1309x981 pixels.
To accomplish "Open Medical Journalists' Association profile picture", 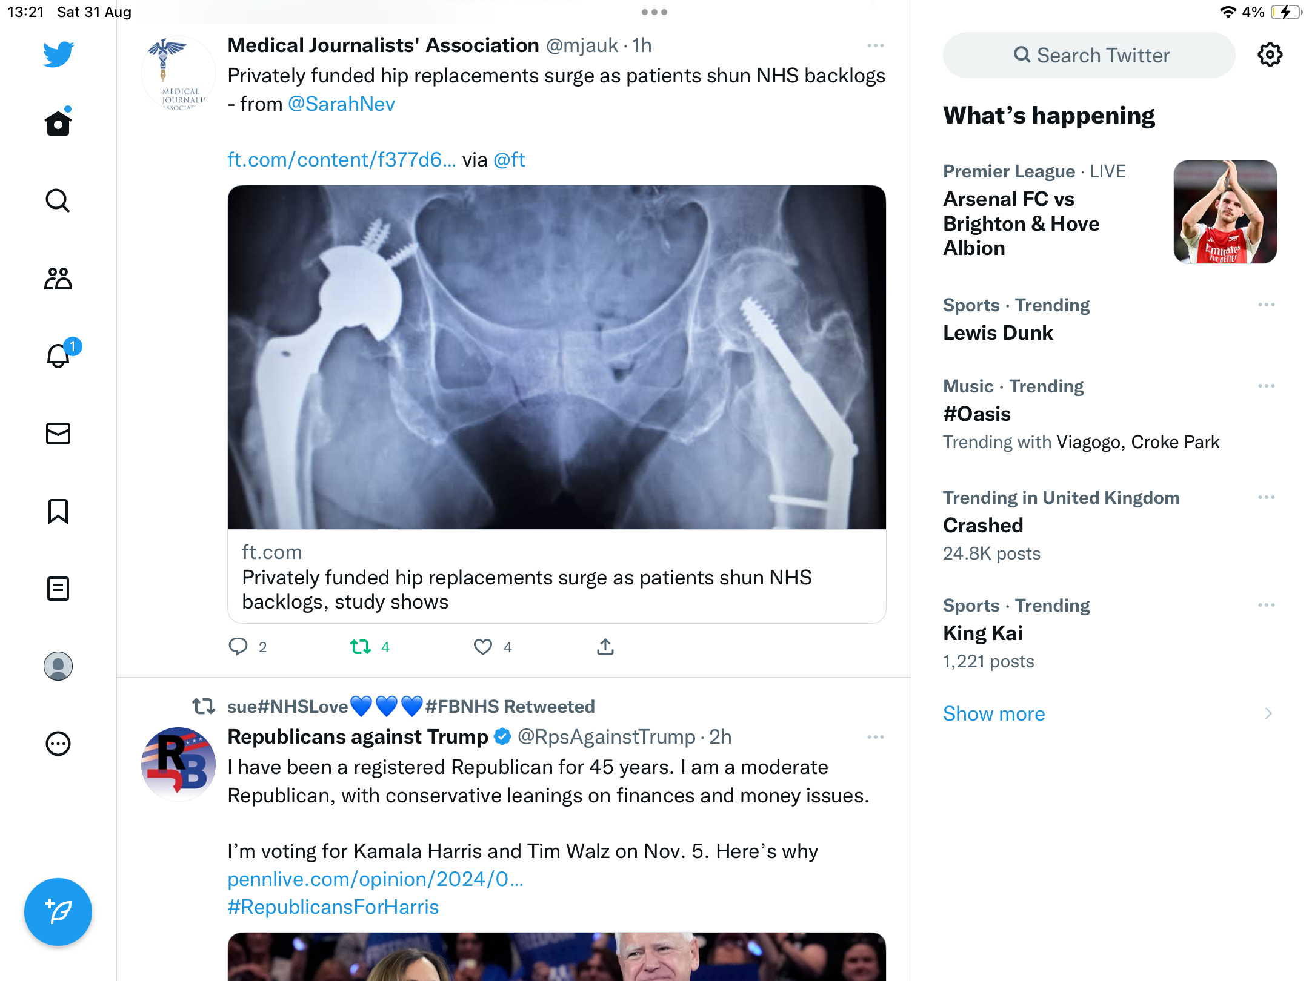I will (178, 73).
